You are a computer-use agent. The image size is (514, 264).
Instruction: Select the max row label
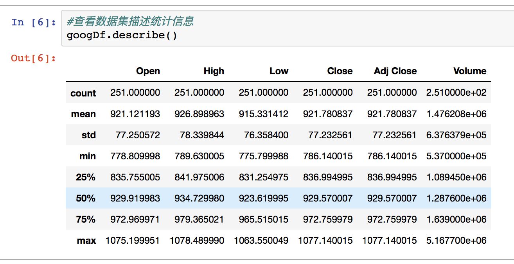86,241
